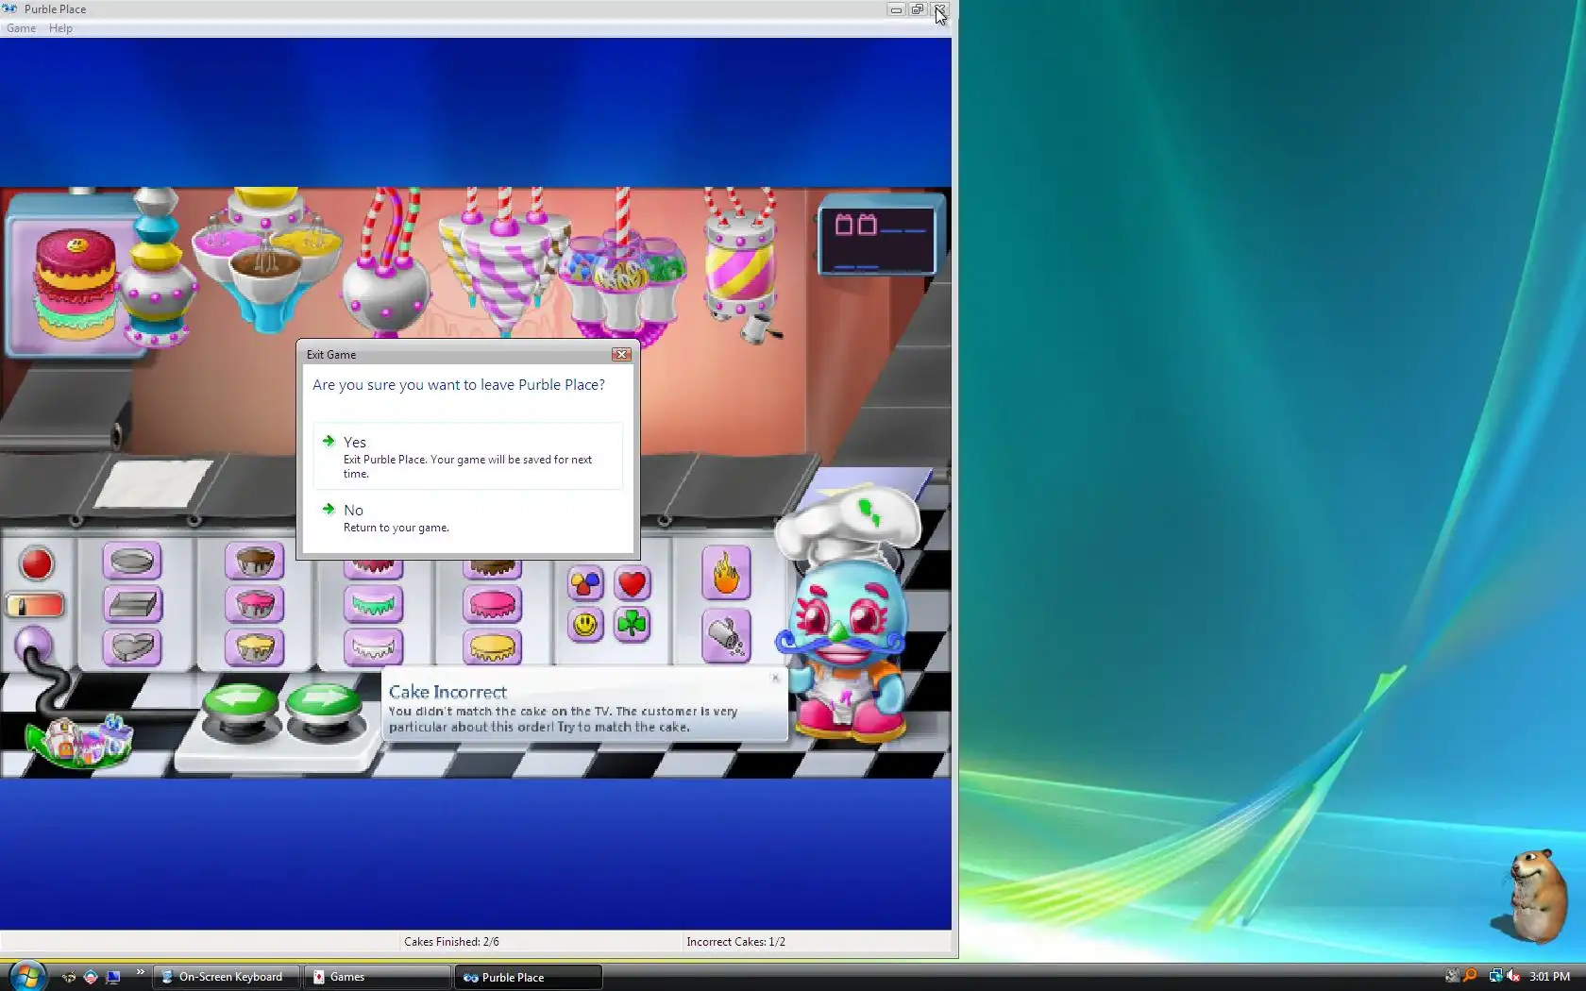Viewport: 1586px width, 991px height.
Task: Add the smiley face cake decoration
Action: click(x=585, y=625)
